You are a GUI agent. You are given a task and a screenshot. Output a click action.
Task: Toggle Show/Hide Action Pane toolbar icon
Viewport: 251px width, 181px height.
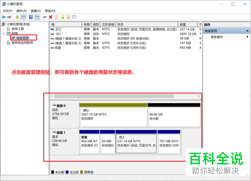point(37,17)
